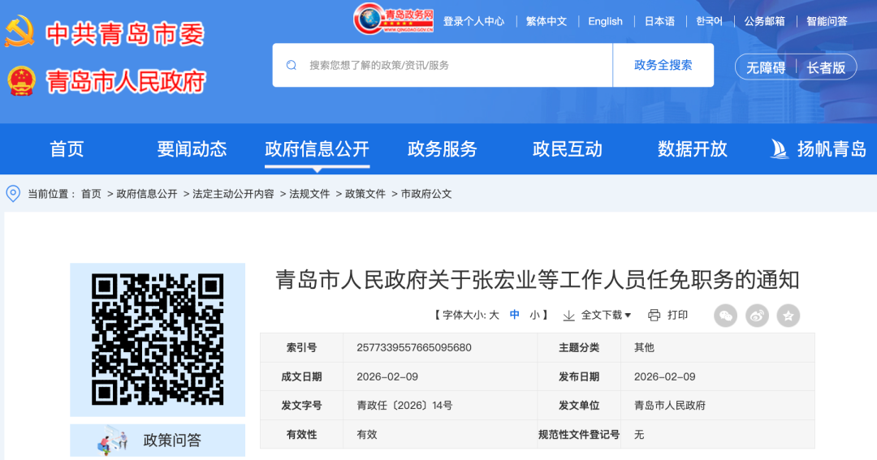
Task: Open 登录个人中心 link
Action: pos(473,21)
